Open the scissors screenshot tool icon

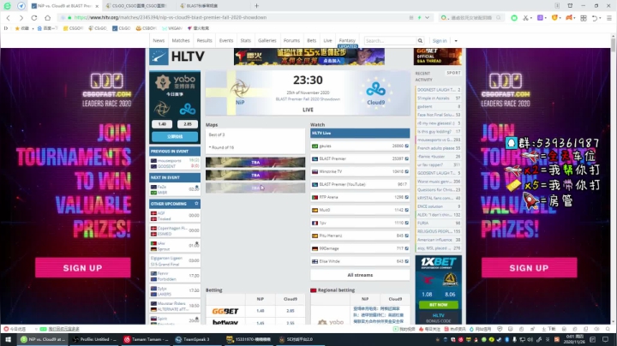[x=525, y=18]
